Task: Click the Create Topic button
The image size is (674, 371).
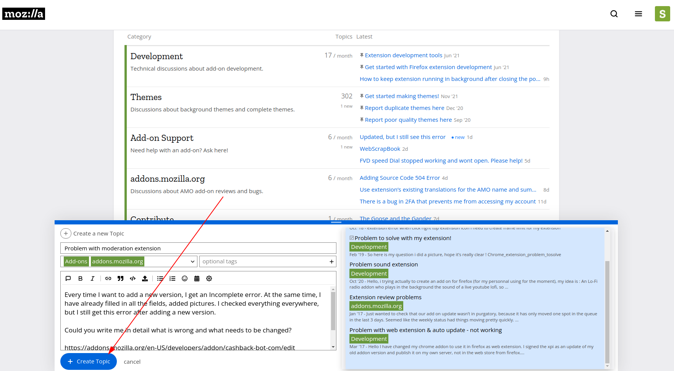Action: tap(89, 361)
